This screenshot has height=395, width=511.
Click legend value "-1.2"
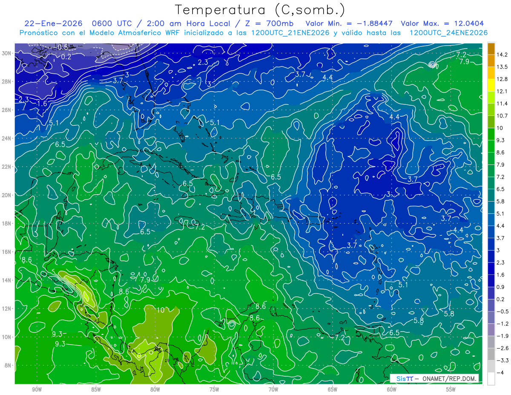tap(503, 324)
